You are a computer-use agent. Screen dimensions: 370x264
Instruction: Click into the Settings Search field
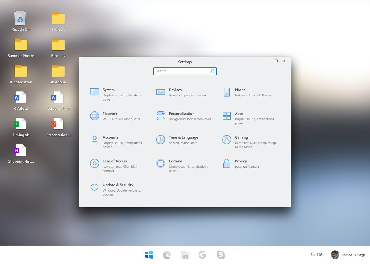coord(185,71)
